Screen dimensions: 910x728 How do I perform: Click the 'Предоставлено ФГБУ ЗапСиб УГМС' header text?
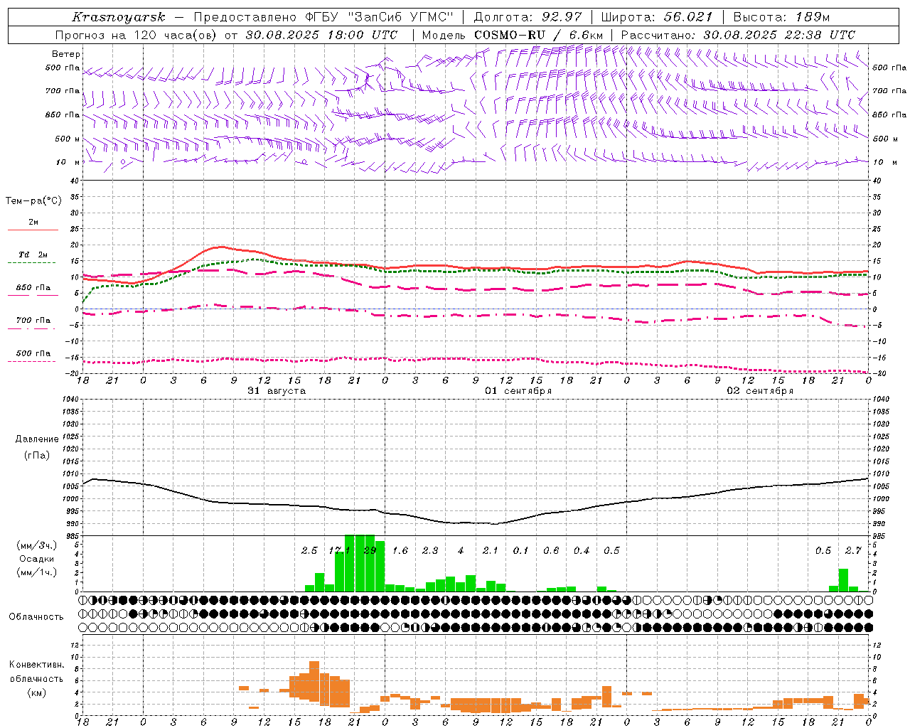324,17
